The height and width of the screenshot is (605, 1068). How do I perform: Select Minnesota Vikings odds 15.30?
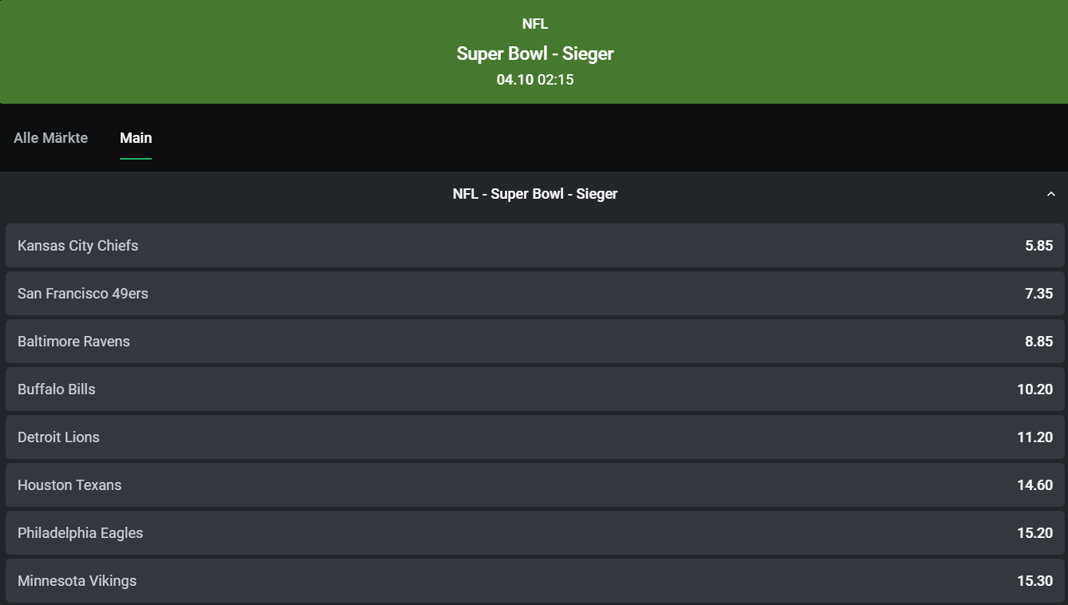1036,580
